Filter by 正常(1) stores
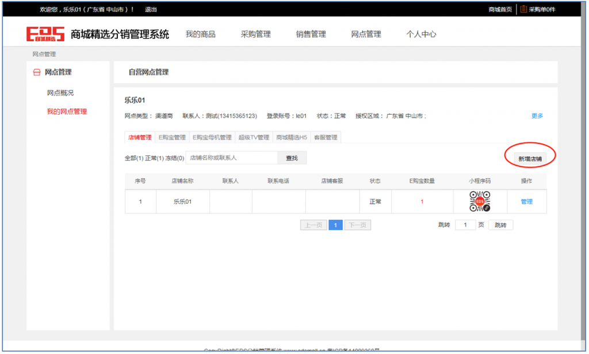Screen dimensions: 589x354 154,158
